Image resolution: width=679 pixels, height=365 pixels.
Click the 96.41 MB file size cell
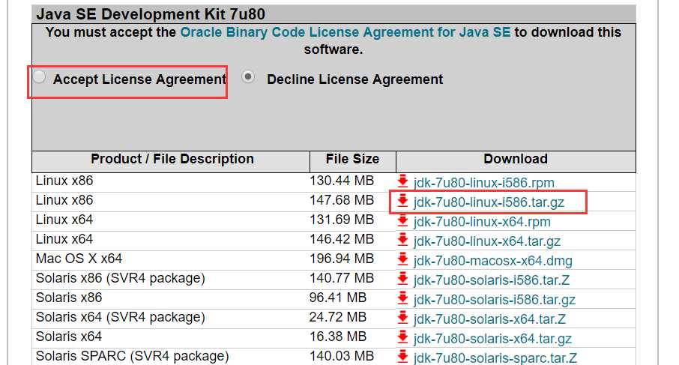pos(338,298)
